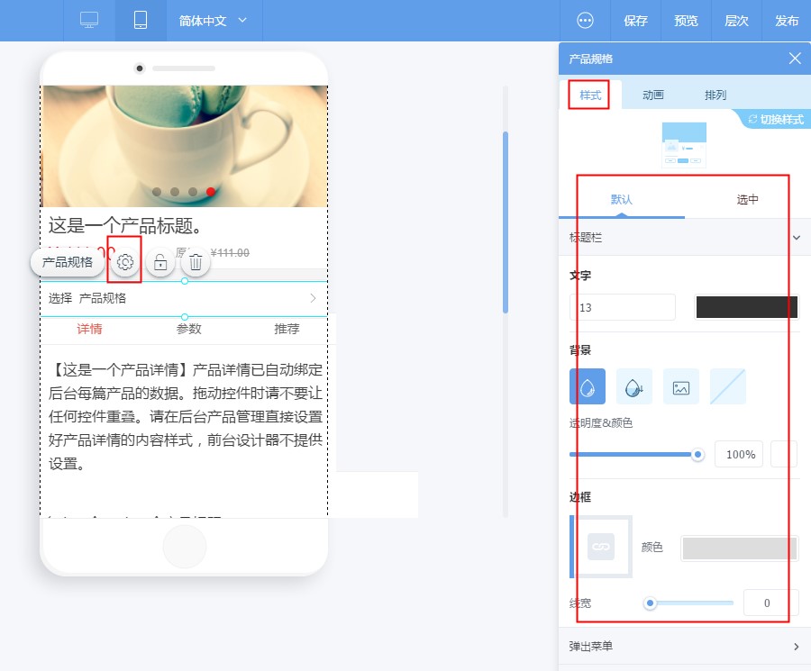Click the lock icon on component toolbar
This screenshot has height=671, width=811.
pyautogui.click(x=160, y=262)
